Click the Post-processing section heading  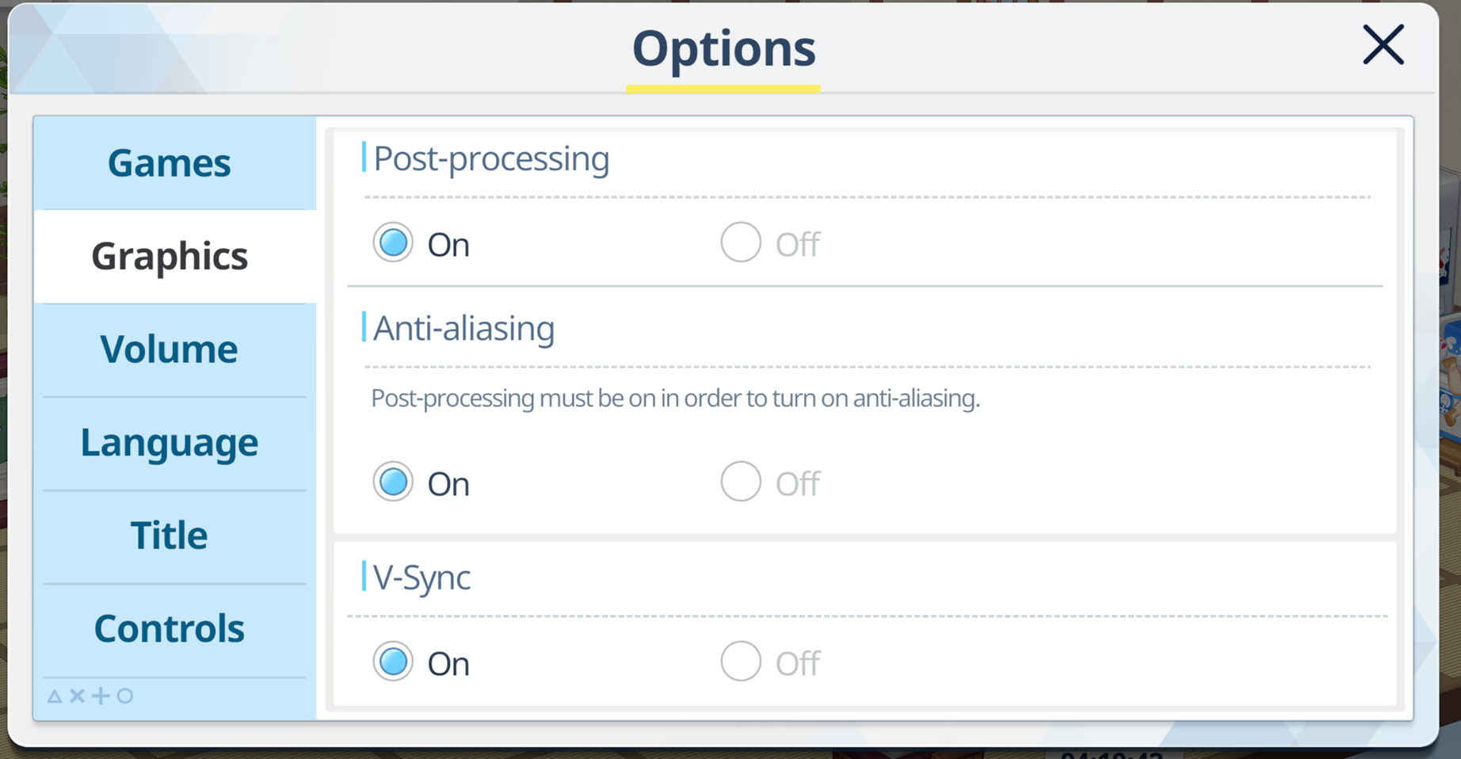(x=491, y=159)
